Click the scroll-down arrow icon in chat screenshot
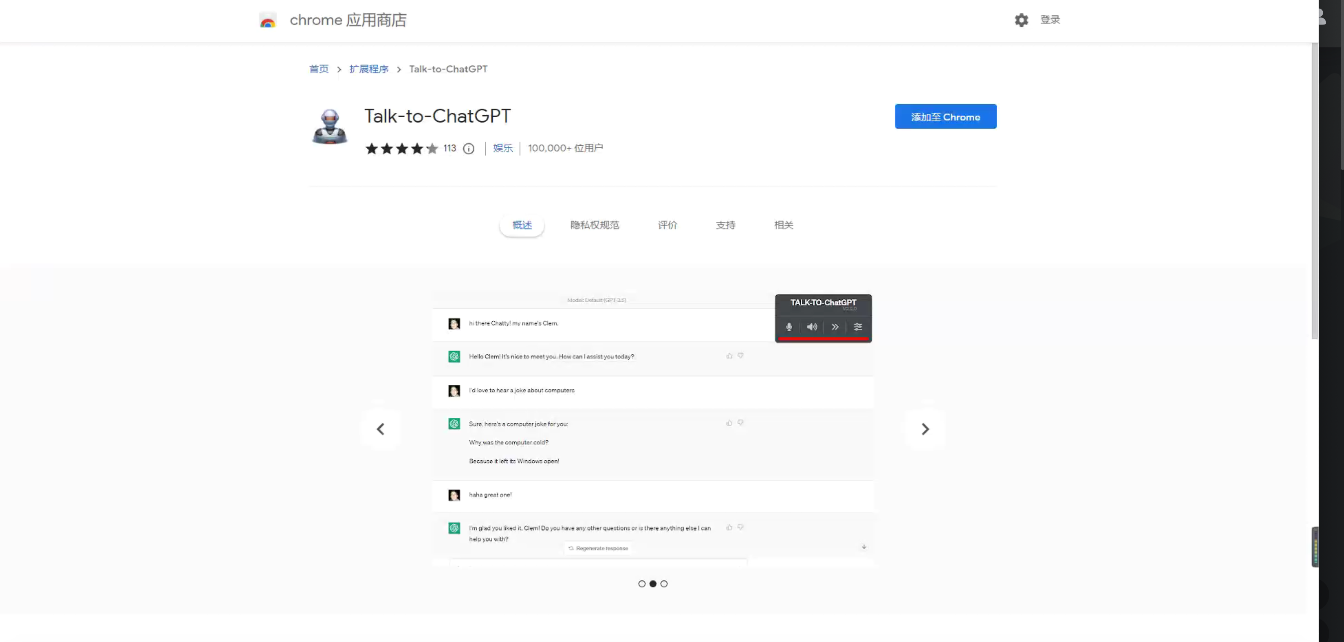The image size is (1344, 642). [864, 546]
